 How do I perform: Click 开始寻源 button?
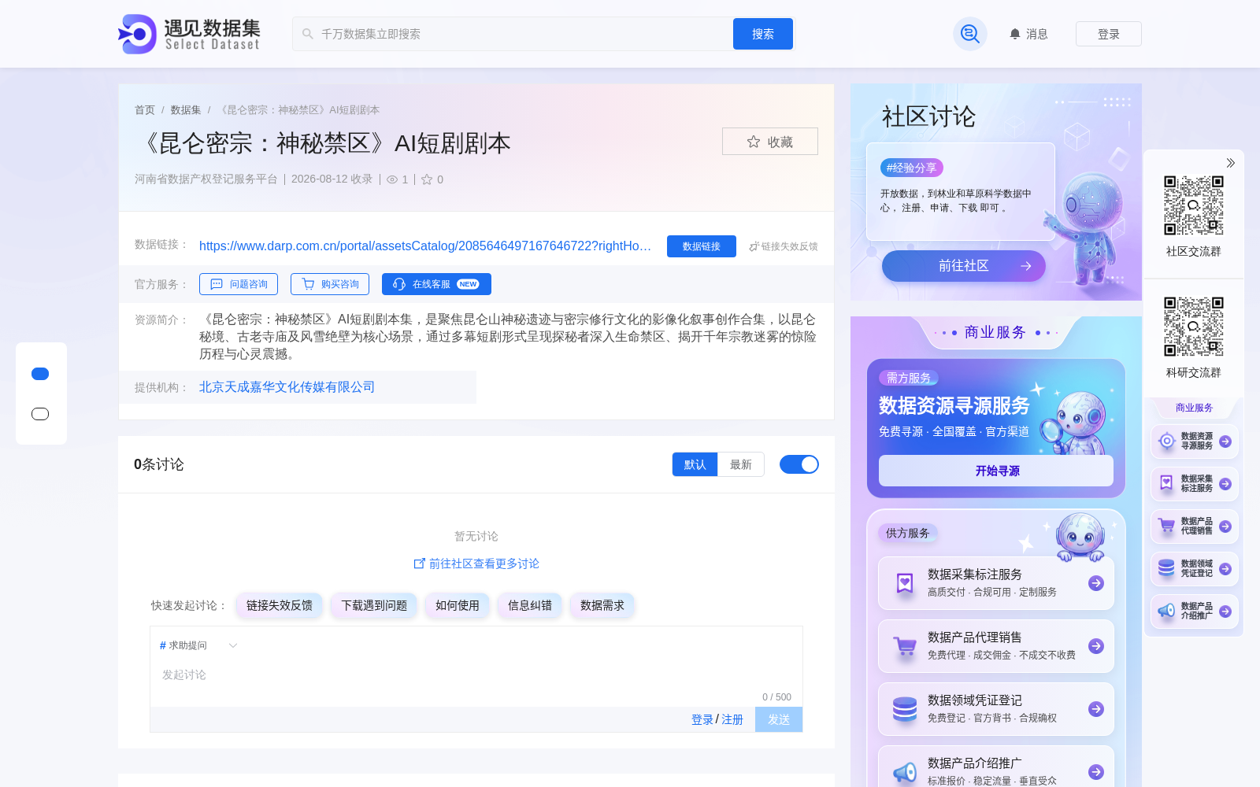(996, 471)
